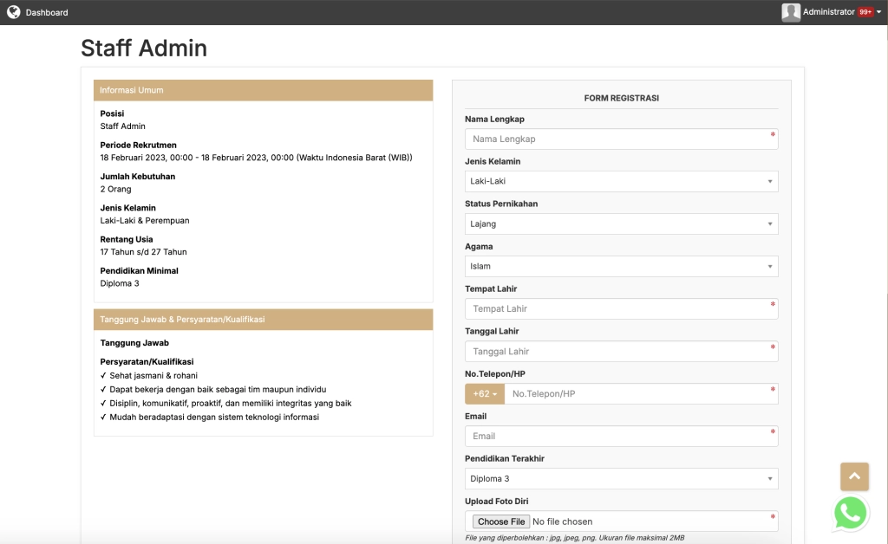The width and height of the screenshot is (888, 544).
Task: Open the Dashboard menu link
Action: [47, 12]
